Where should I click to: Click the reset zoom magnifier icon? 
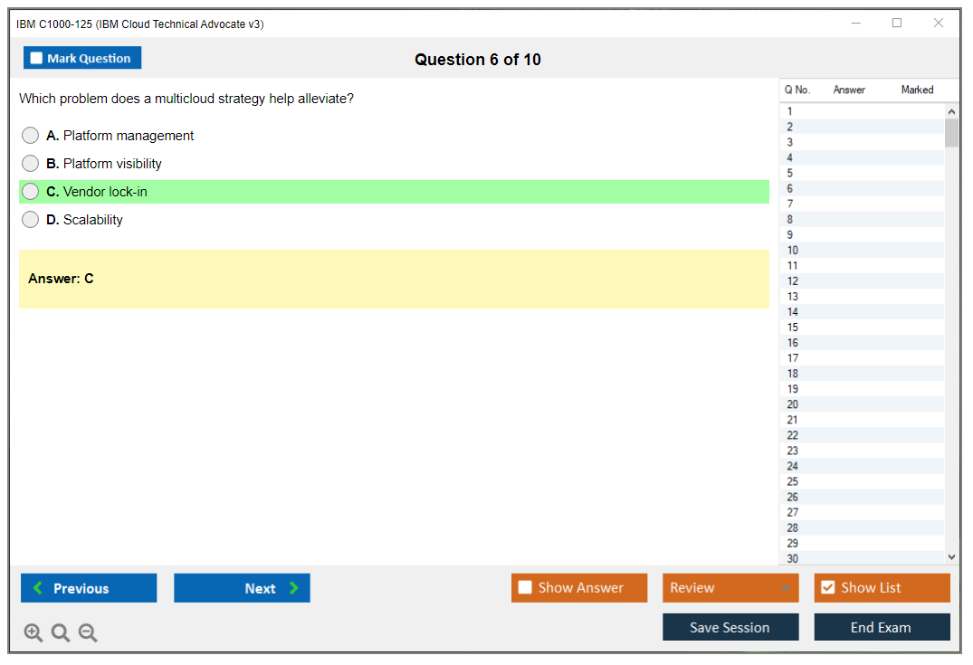(61, 633)
